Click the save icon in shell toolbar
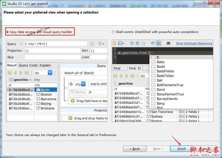The height and width of the screenshot is (158, 222). [x=120, y=43]
